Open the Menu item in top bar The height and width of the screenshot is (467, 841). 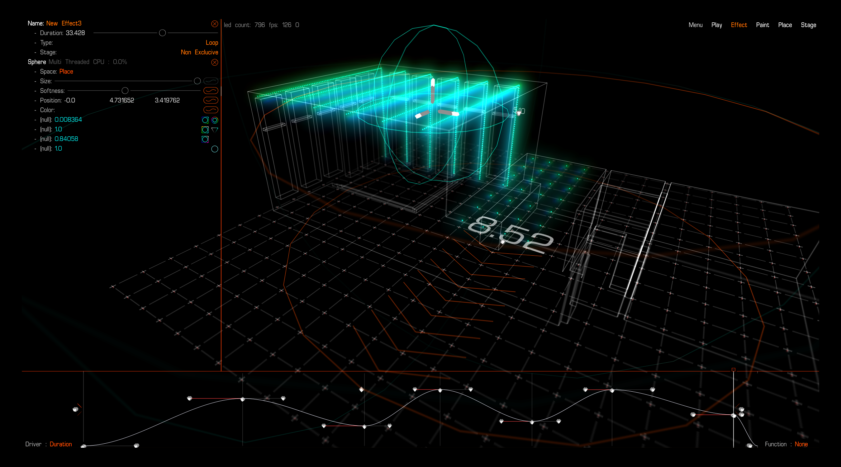[696, 25]
